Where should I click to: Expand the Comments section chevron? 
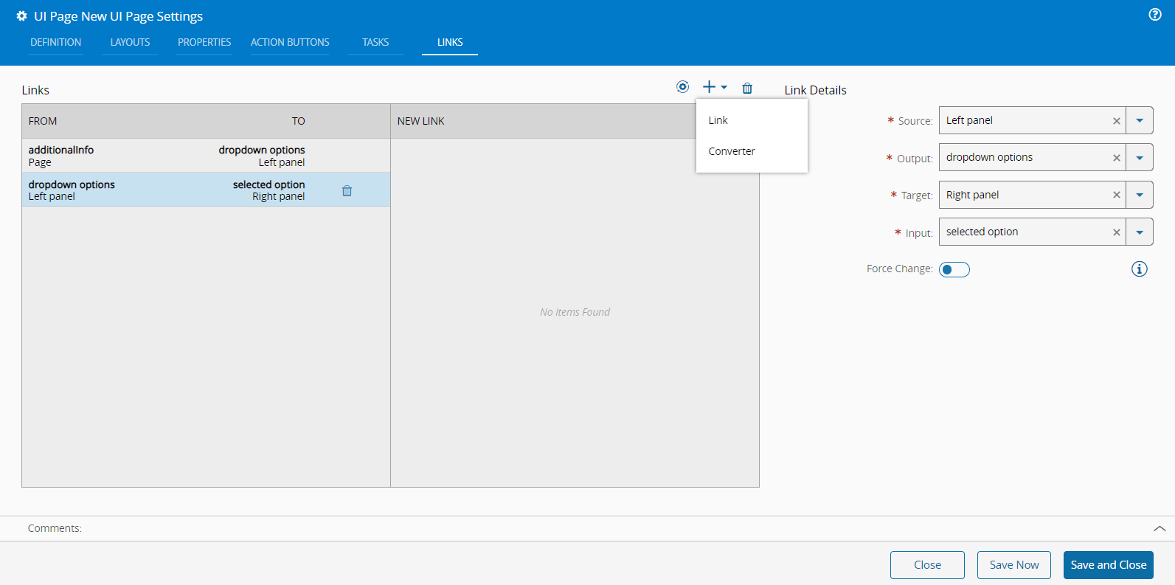[1159, 528]
